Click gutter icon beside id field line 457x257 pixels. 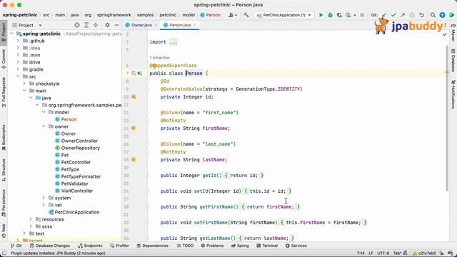(x=134, y=97)
